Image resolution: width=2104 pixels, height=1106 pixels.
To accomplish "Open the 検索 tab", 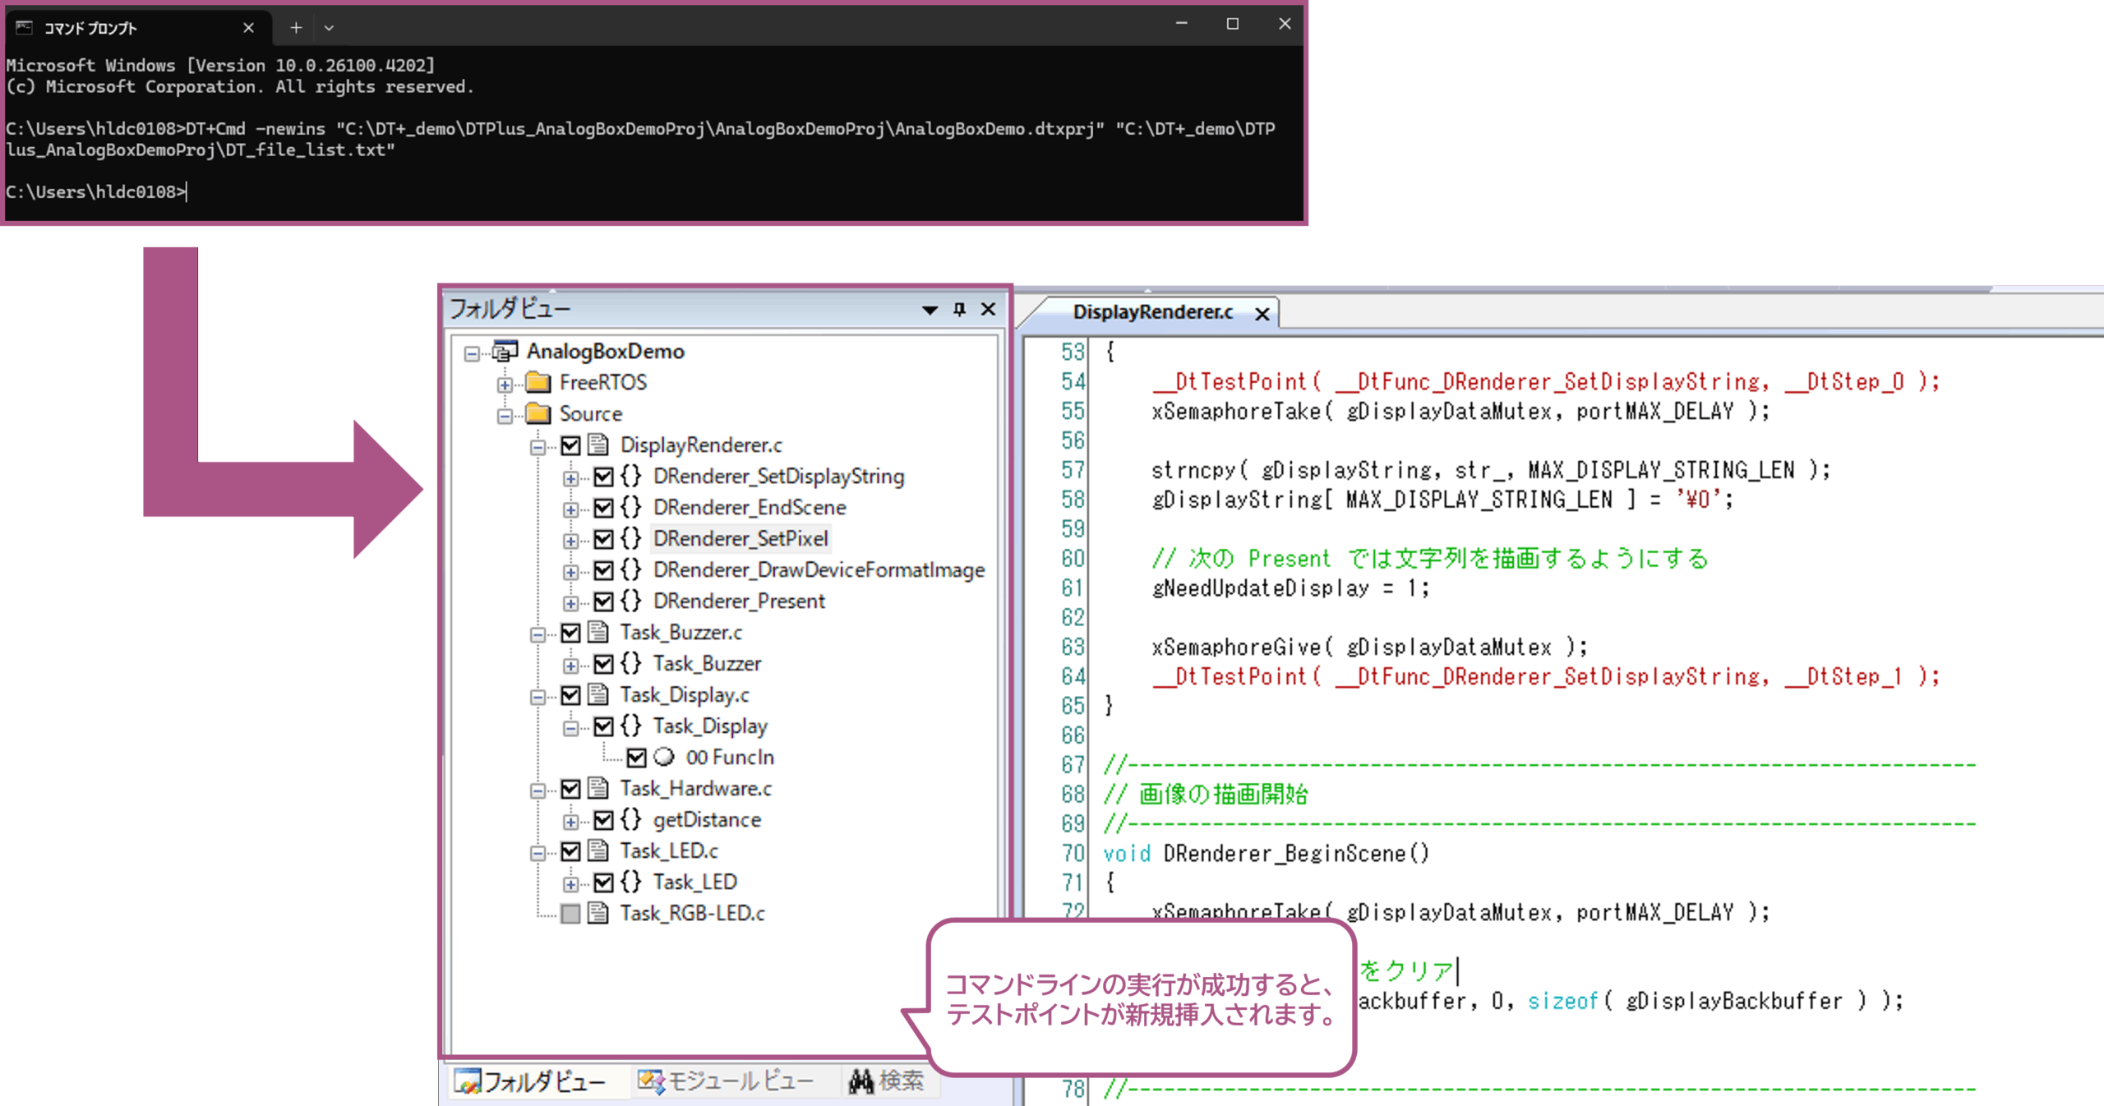I will 886,1081.
